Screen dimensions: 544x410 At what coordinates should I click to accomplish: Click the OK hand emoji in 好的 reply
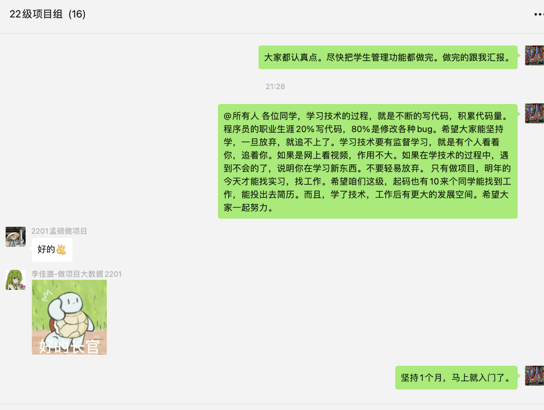click(61, 249)
